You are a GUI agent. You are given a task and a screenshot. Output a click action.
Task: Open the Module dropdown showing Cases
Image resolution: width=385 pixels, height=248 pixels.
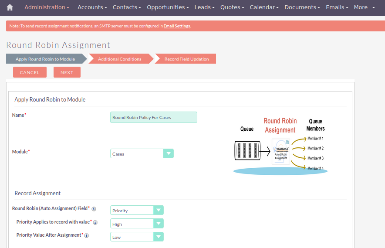[x=142, y=153]
